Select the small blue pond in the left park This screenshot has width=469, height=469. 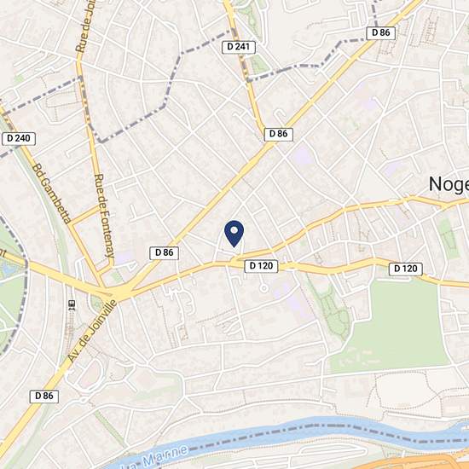(8, 269)
